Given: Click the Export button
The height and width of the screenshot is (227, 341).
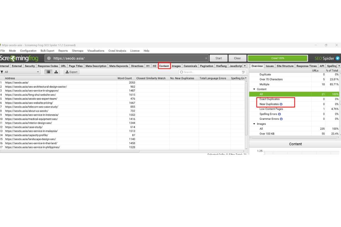Looking at the screenshot, I should click(x=72, y=72).
